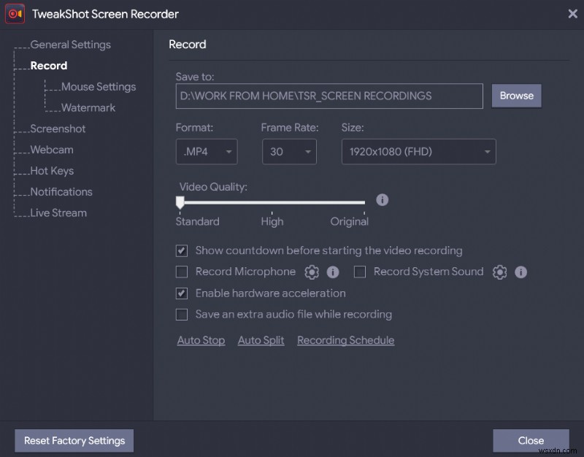Image resolution: width=584 pixels, height=457 pixels.
Task: Open the Record Microphone settings gear
Action: (312, 272)
